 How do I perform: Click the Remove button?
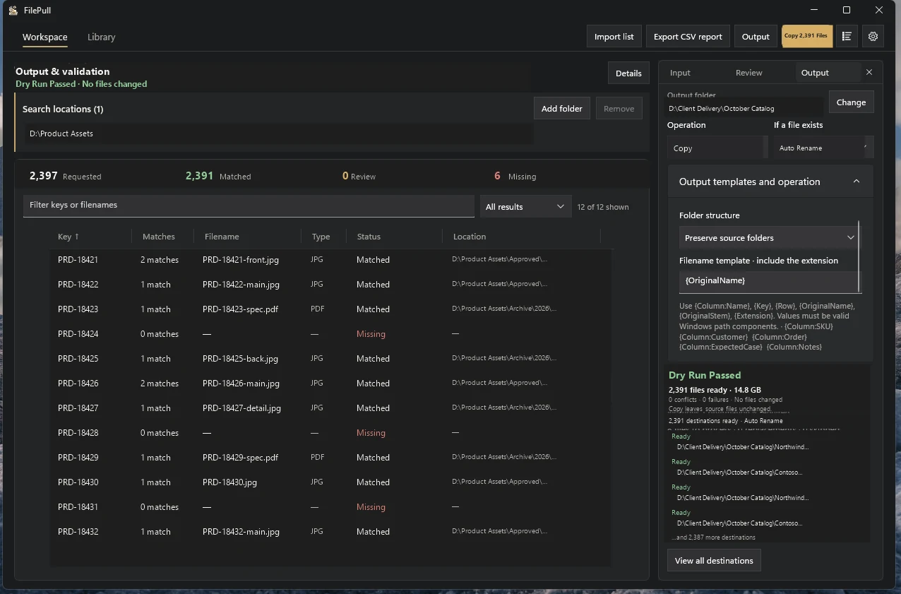click(x=619, y=108)
